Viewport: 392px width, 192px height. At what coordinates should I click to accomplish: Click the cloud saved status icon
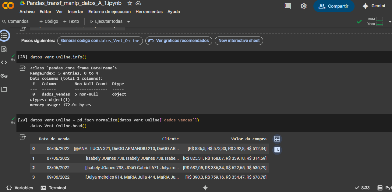[x=138, y=3]
